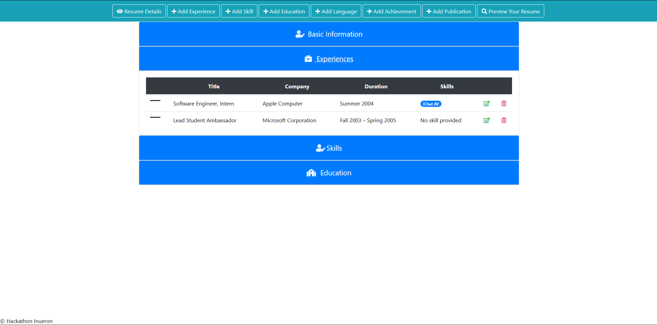
Task: Click the briefcase icon in Experiences header
Action: point(308,58)
